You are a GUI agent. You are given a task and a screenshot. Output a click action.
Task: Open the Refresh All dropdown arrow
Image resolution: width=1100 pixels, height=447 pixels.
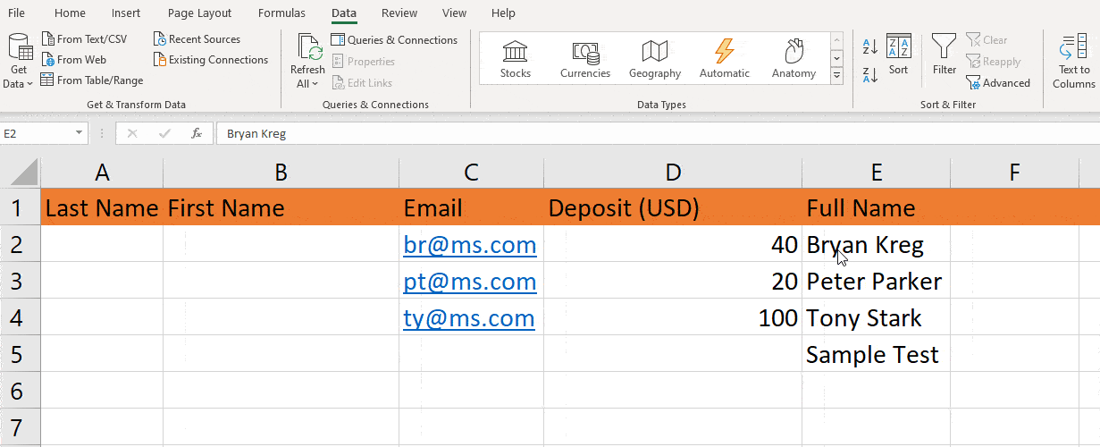(x=315, y=84)
